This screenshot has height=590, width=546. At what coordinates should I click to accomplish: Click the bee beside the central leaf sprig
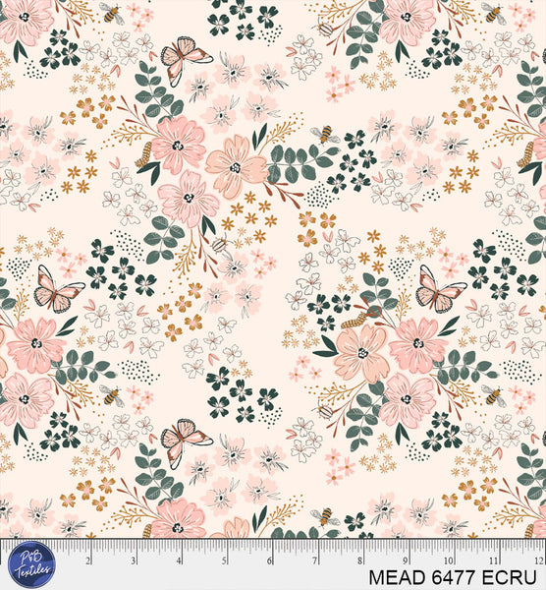coord(325,135)
